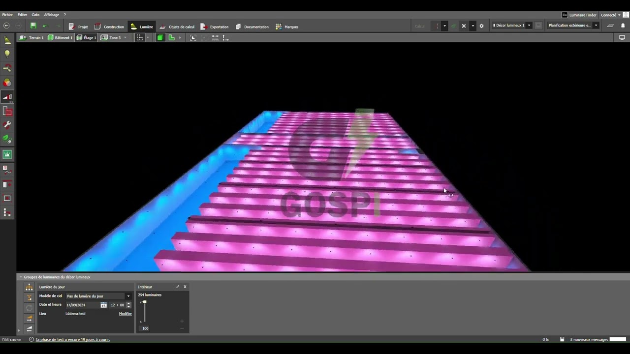Click the user profile avatar icon
The width and height of the screenshot is (630, 354).
point(626,15)
